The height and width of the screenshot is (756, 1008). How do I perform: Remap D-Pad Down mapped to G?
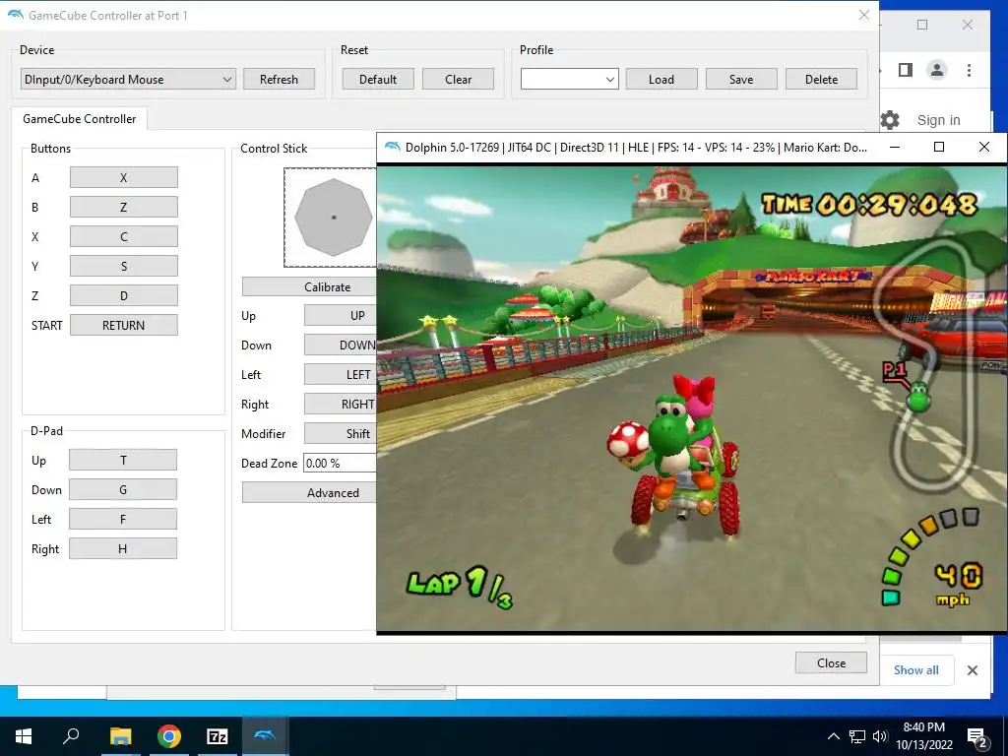point(123,490)
